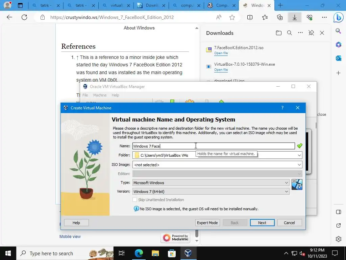Screen dimensions: 346x260
Task: Open the Favorites list icon
Action: [x=265, y=17]
